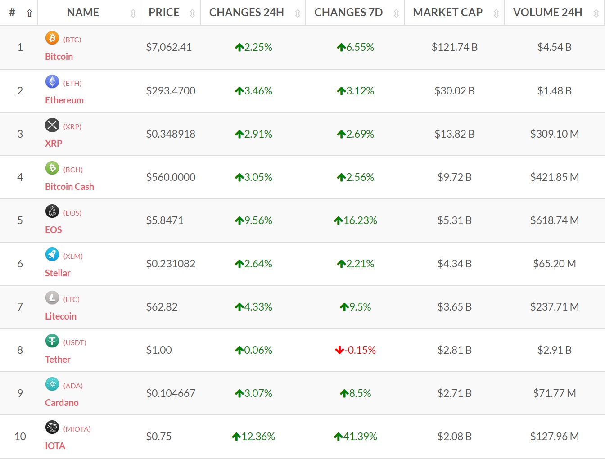Open the Stellar name link

(x=58, y=273)
